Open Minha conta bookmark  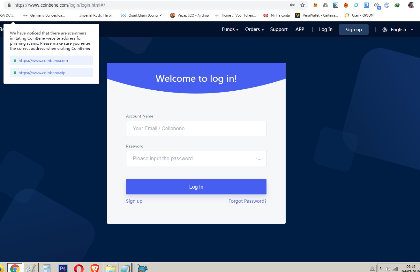coord(277,15)
